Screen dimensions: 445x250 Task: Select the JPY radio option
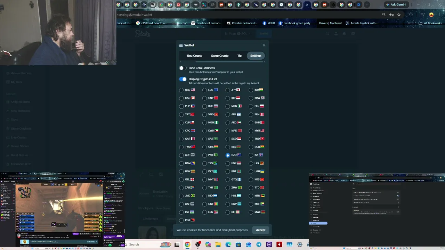(x=228, y=90)
